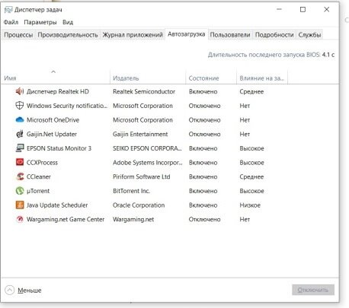Viewport: 349px width, 308px height.
Task: Open the Task Manager title bar icon
Action: click(x=8, y=10)
